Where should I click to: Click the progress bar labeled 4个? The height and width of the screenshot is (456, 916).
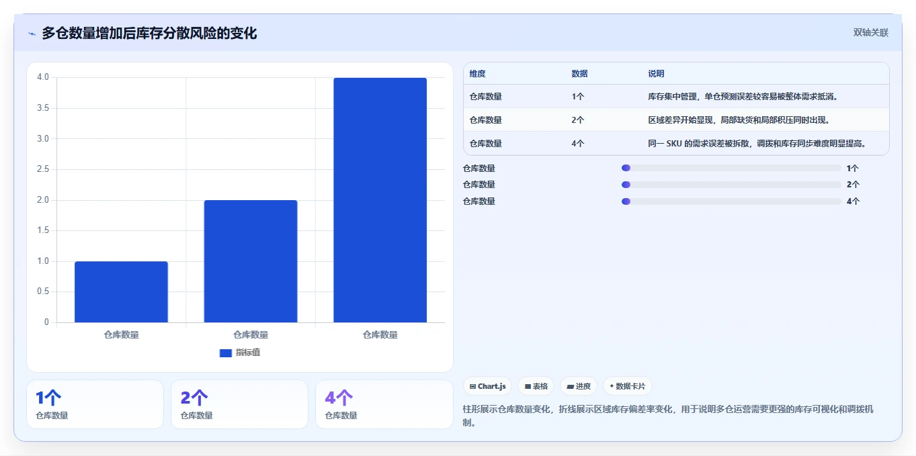coord(731,201)
